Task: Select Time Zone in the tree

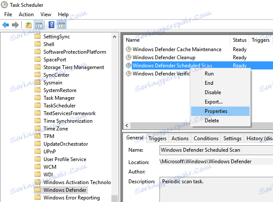Action: pos(55,128)
